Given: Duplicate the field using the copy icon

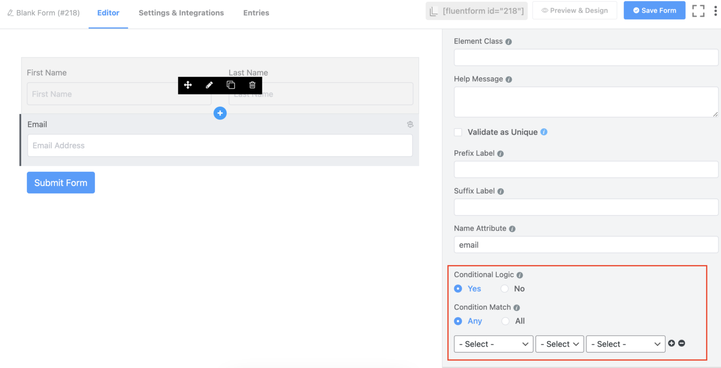Looking at the screenshot, I should [x=230, y=85].
